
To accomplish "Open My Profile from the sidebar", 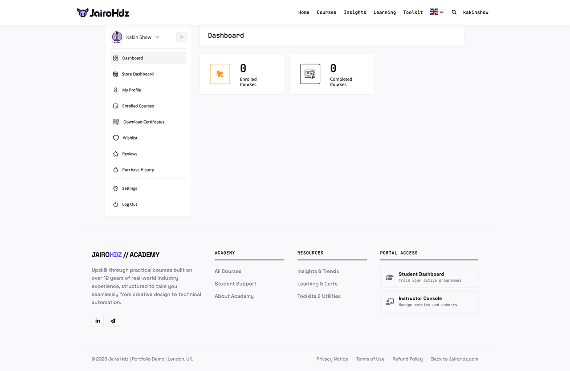I will coord(148,90).
